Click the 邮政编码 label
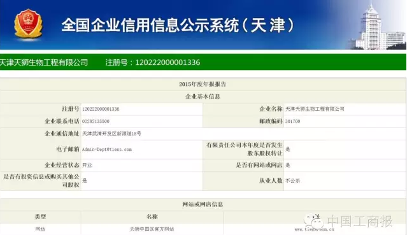Image resolution: width=407 pixels, height=235 pixels. 271,121
